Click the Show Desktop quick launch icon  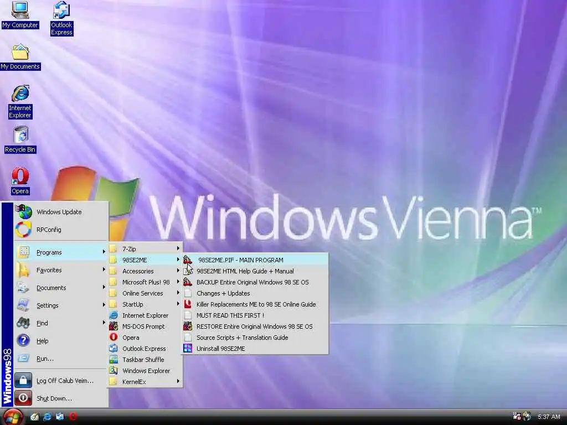[34, 417]
